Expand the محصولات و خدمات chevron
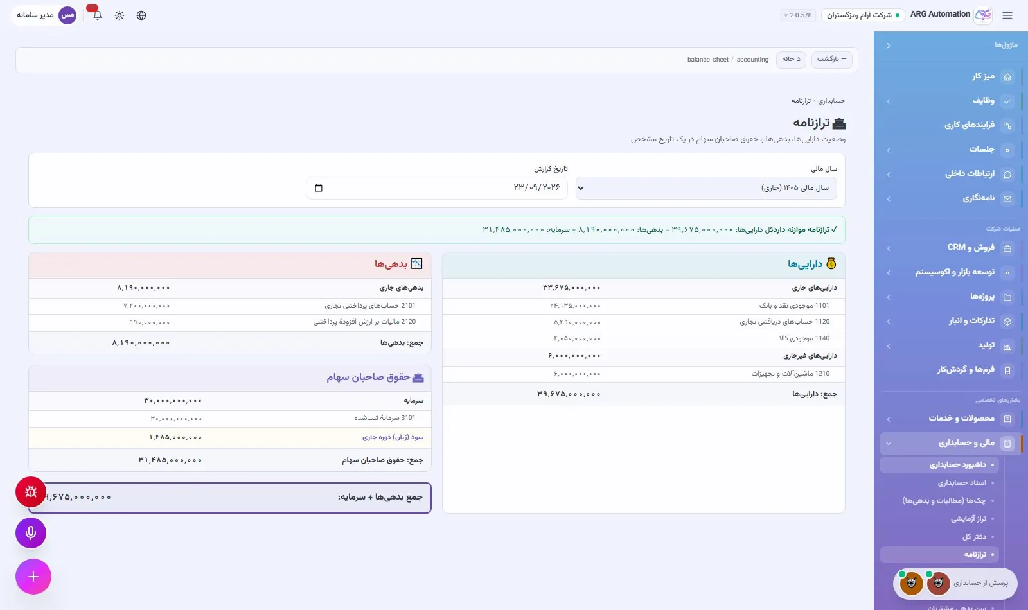Image resolution: width=1028 pixels, height=610 pixels. point(888,419)
